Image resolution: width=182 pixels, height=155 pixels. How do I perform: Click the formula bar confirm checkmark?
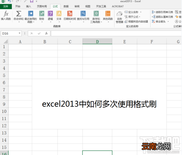[x=39, y=33]
